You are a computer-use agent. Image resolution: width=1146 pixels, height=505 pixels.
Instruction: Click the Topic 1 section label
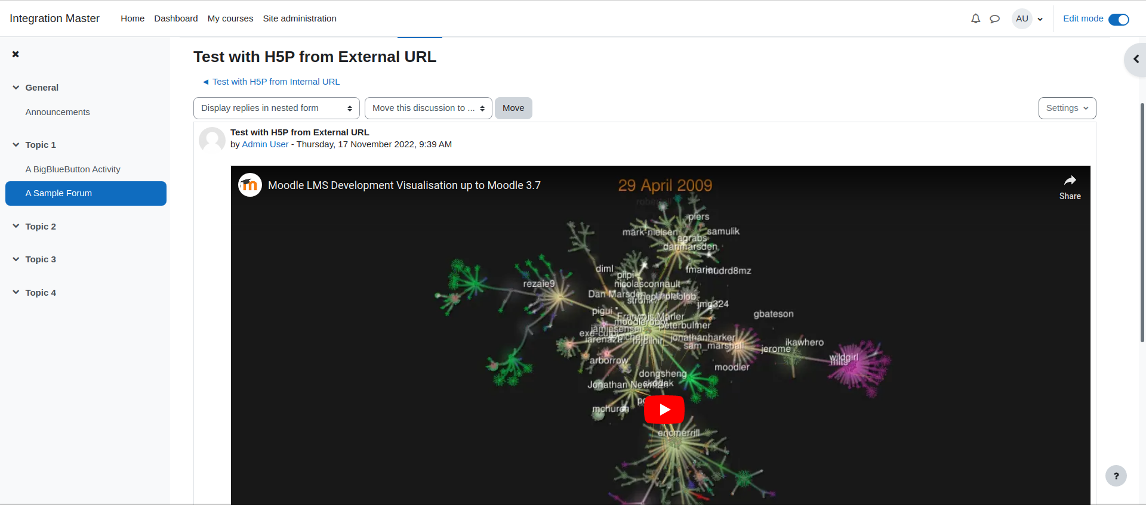click(x=41, y=145)
